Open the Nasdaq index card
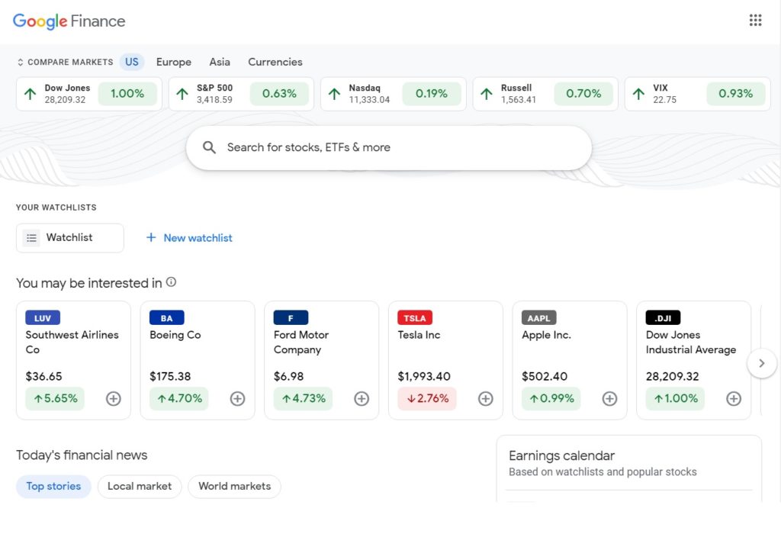 point(394,94)
